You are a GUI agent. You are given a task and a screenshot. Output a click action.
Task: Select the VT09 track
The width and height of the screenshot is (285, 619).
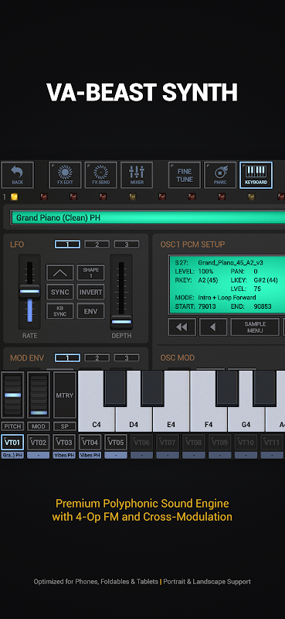(220, 442)
